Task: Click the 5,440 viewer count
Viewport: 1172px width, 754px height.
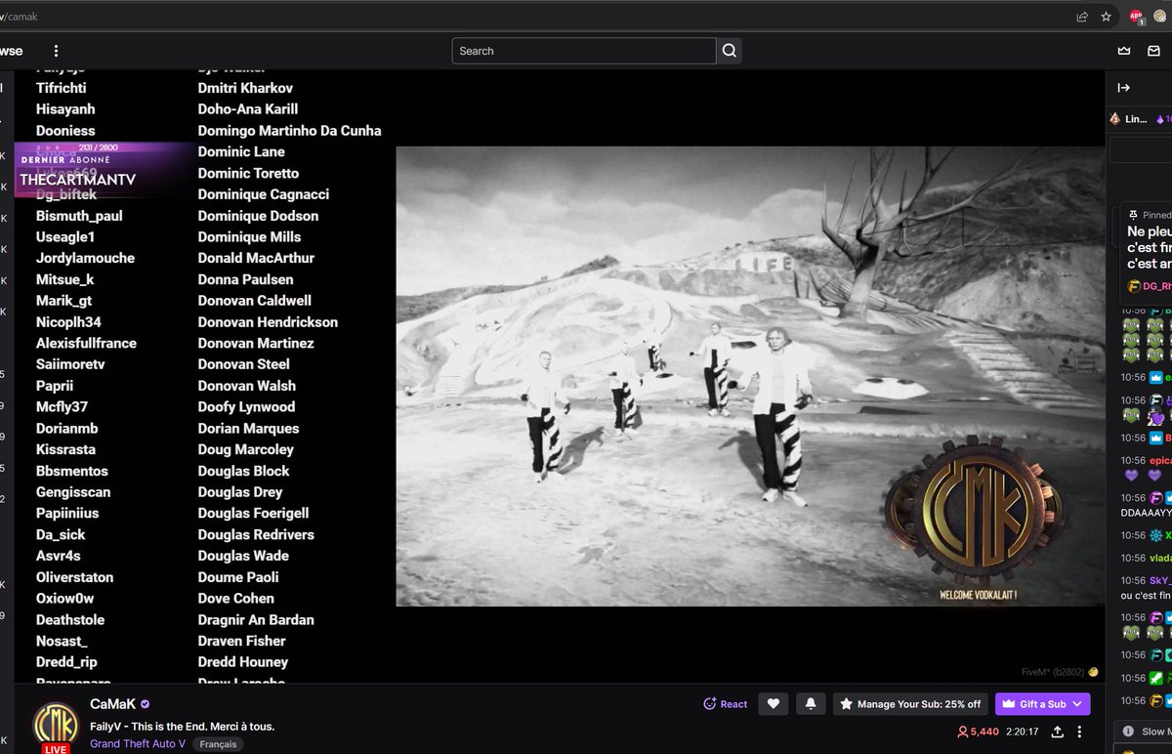Action: point(978,732)
